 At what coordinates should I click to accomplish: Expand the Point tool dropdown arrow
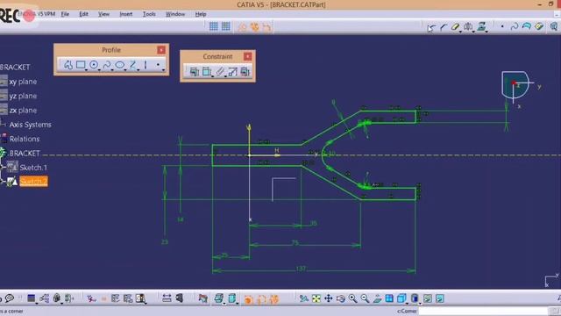[163, 70]
